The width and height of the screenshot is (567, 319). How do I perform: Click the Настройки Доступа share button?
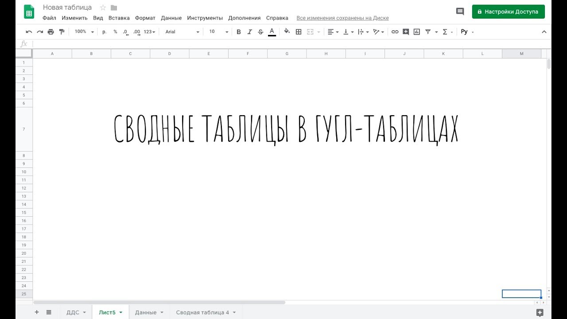click(508, 12)
